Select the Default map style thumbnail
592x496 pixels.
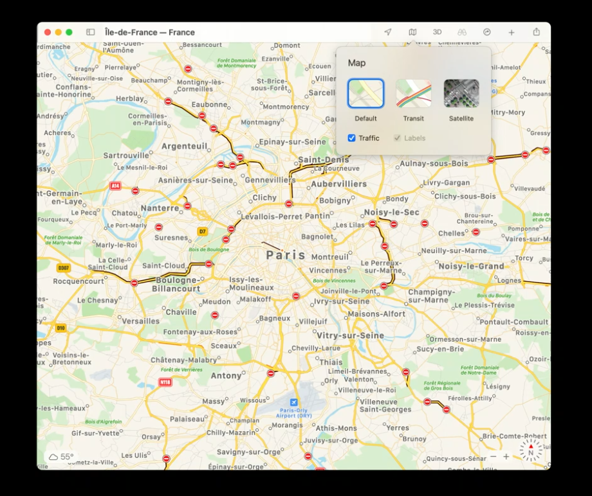point(366,93)
